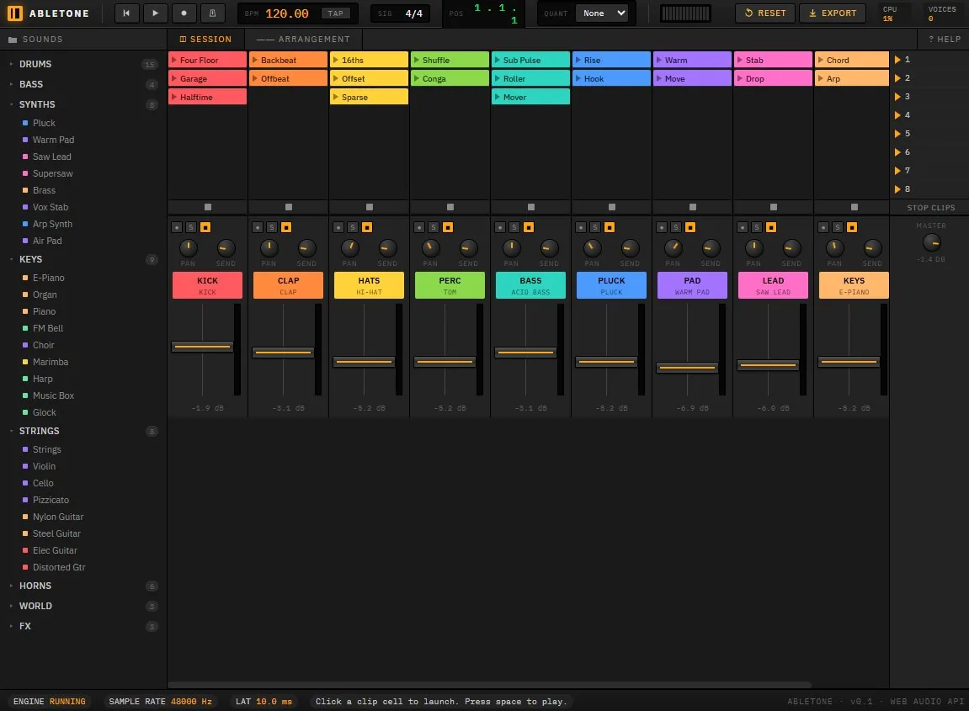This screenshot has width=969, height=711.
Task: Launch the Four Floor clip
Action: pos(208,60)
